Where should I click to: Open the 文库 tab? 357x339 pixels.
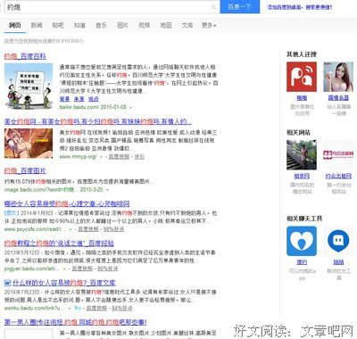[x=187, y=25]
